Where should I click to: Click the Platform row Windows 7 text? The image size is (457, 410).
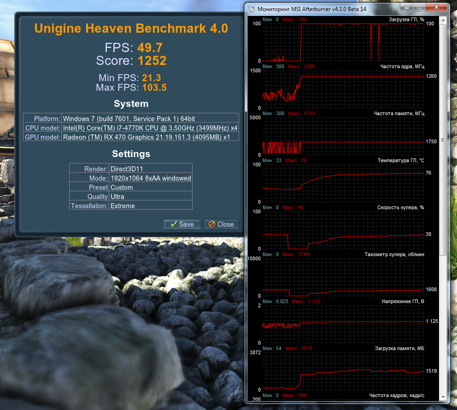pos(129,118)
